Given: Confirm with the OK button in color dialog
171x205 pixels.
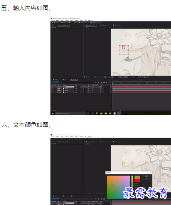Looking at the screenshot, I should tap(147, 176).
